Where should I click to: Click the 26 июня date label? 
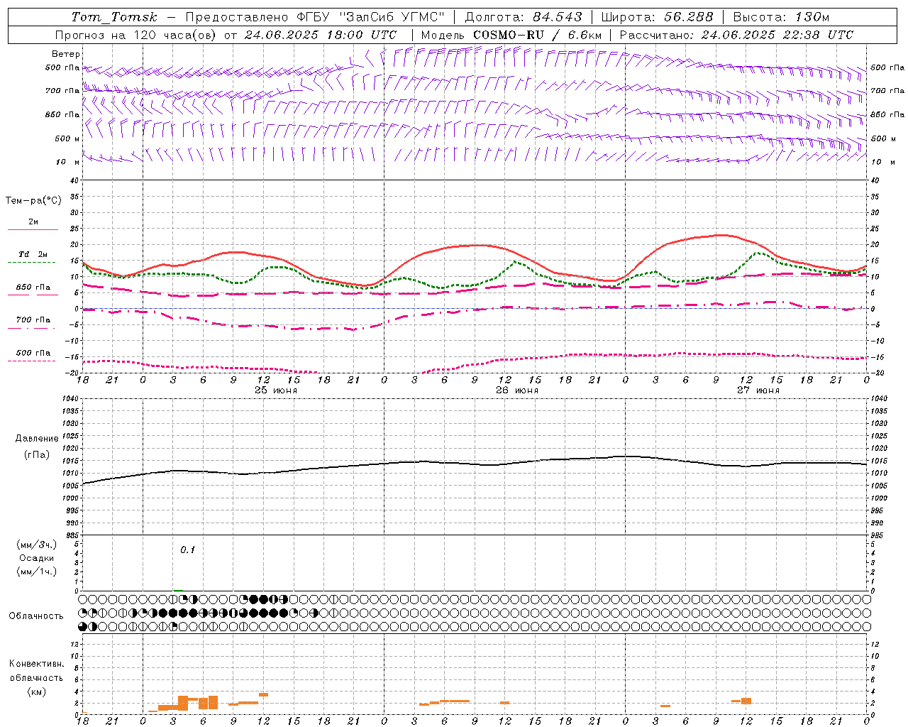point(517,390)
